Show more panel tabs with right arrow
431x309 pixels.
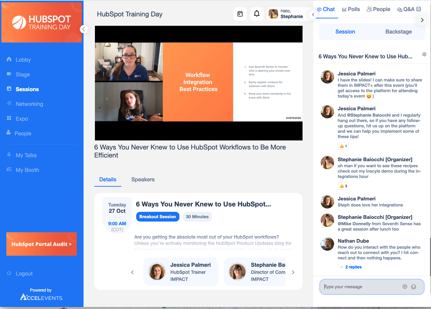[x=422, y=20]
